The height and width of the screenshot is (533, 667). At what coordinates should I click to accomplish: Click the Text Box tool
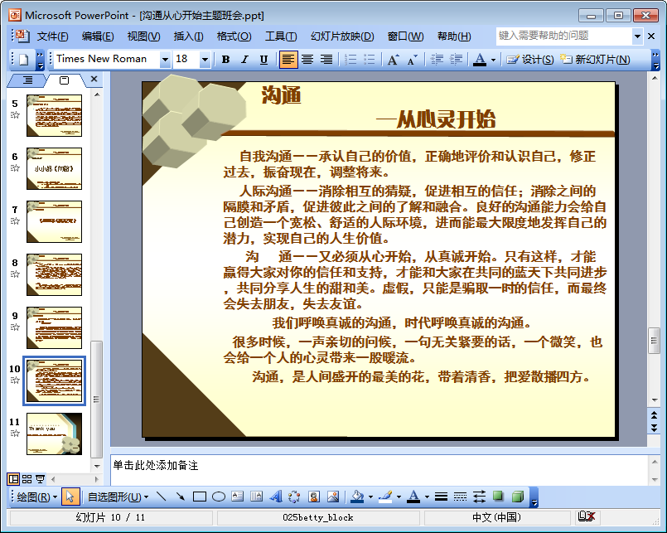(x=238, y=497)
